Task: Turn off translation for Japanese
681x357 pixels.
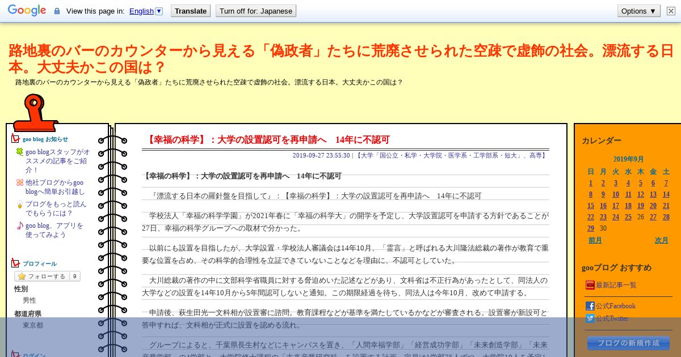Action: pos(256,11)
